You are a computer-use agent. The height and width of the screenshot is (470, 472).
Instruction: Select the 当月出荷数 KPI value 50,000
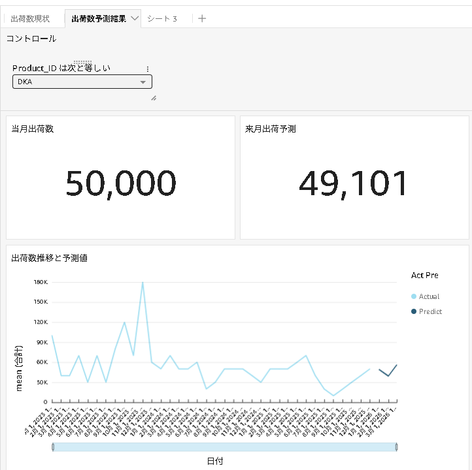(x=121, y=183)
